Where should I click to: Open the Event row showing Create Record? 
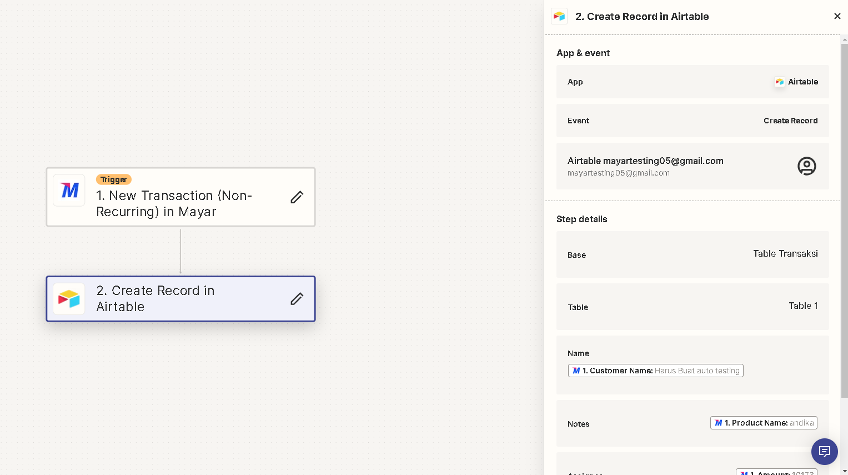pyautogui.click(x=693, y=121)
